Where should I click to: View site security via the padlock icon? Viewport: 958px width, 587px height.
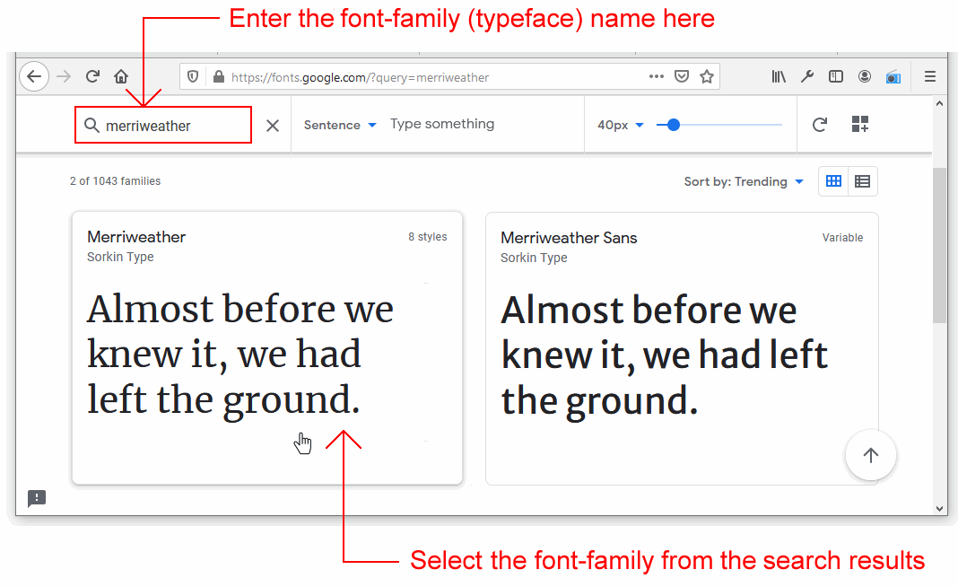point(218,77)
